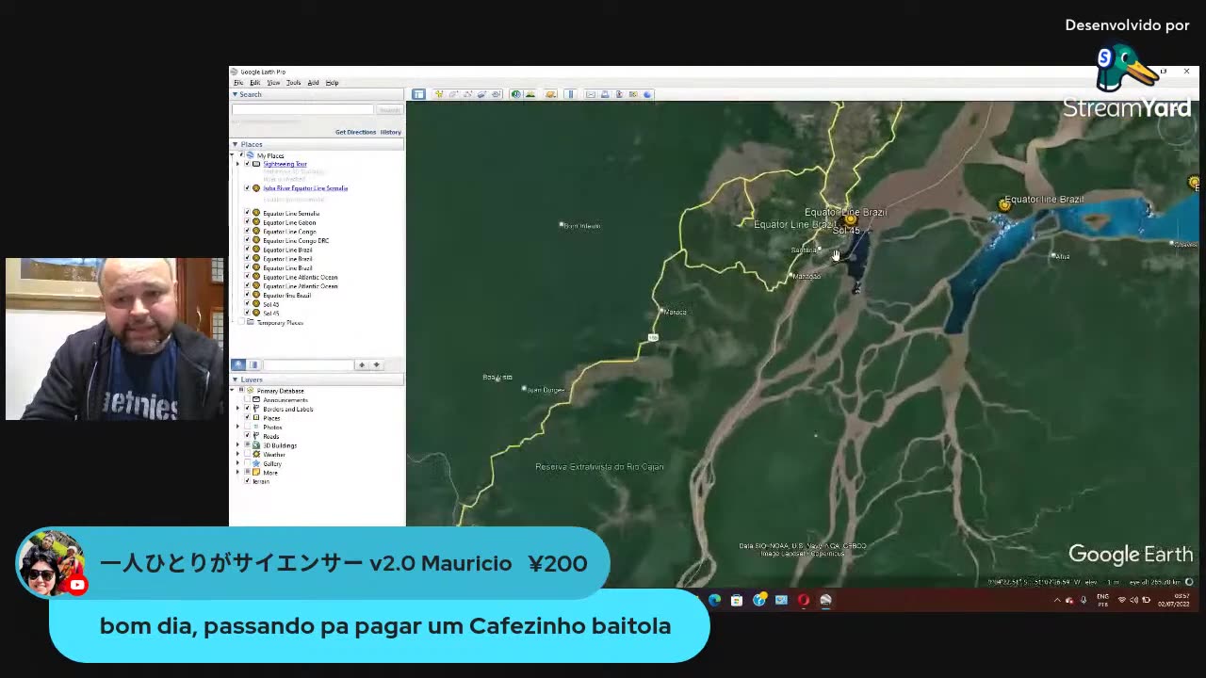Open the Sightseeing Tour link
This screenshot has width=1206, height=678.
point(285,164)
